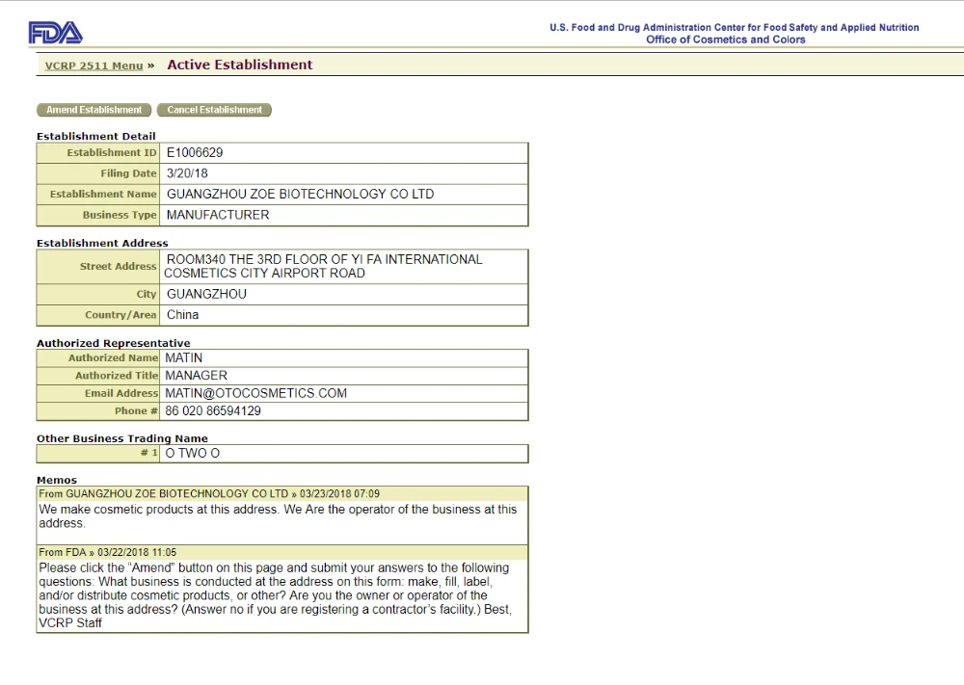The height and width of the screenshot is (685, 964).
Task: Click the memo text starting 'We make cosmetic products'
Action: (278, 516)
